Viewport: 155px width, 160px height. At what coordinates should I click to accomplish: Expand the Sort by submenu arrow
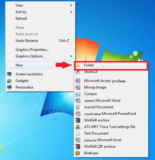click(x=71, y=12)
